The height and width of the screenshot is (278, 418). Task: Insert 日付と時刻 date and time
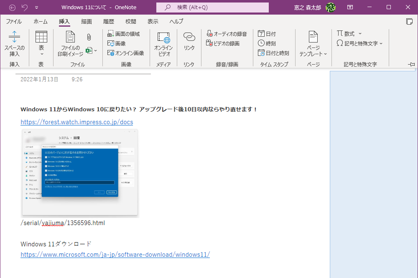point(274,53)
